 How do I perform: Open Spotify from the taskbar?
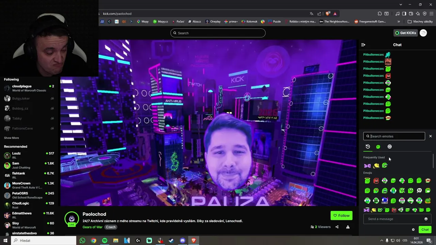tap(105, 241)
